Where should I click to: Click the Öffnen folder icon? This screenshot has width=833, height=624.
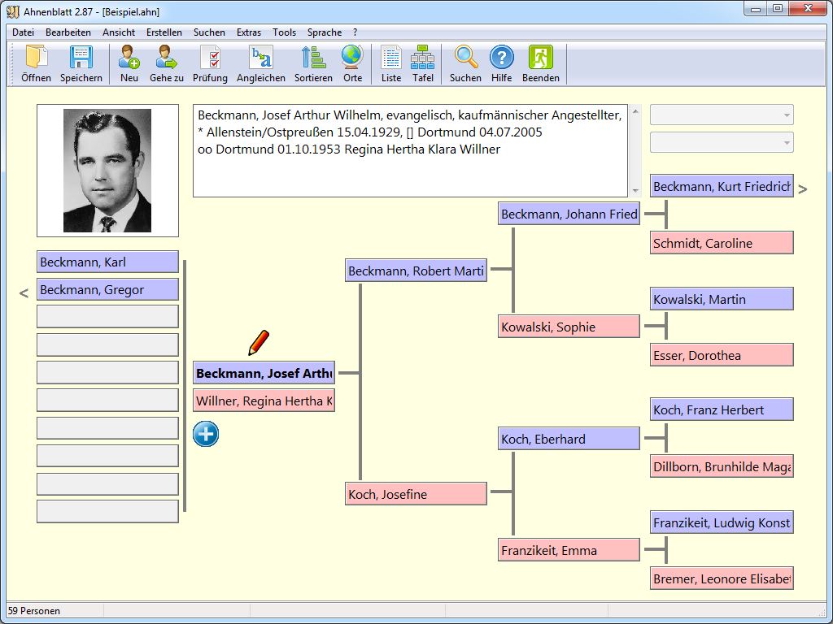[36, 58]
